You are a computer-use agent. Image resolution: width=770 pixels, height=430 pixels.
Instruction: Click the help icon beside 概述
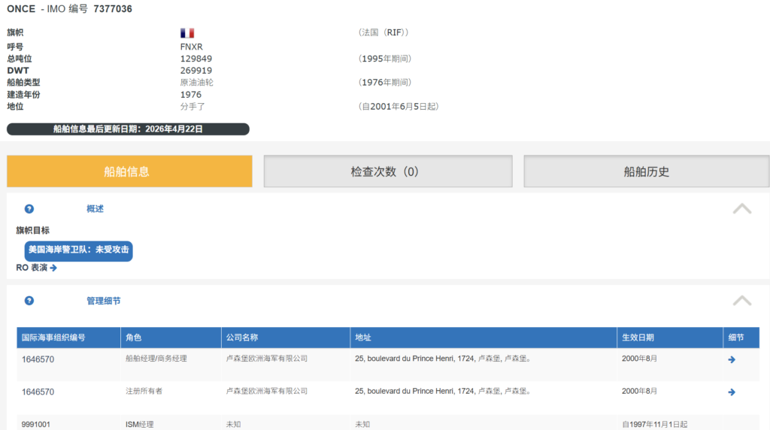(x=29, y=209)
